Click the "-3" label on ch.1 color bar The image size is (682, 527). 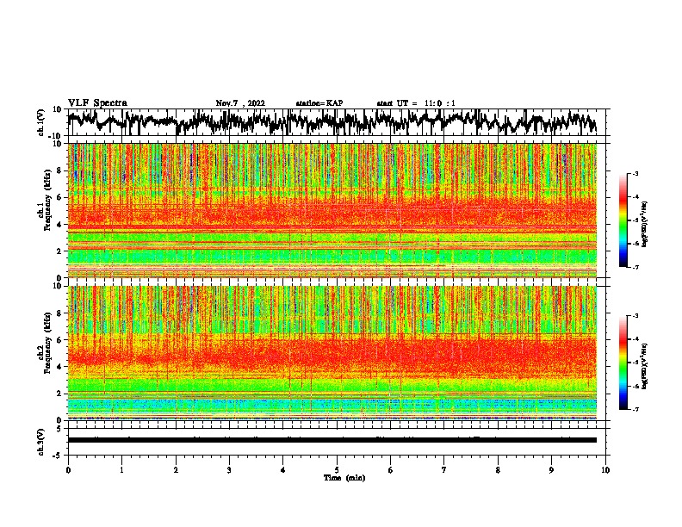coord(635,173)
